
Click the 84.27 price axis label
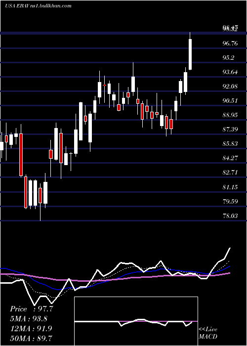pyautogui.click(x=230, y=158)
